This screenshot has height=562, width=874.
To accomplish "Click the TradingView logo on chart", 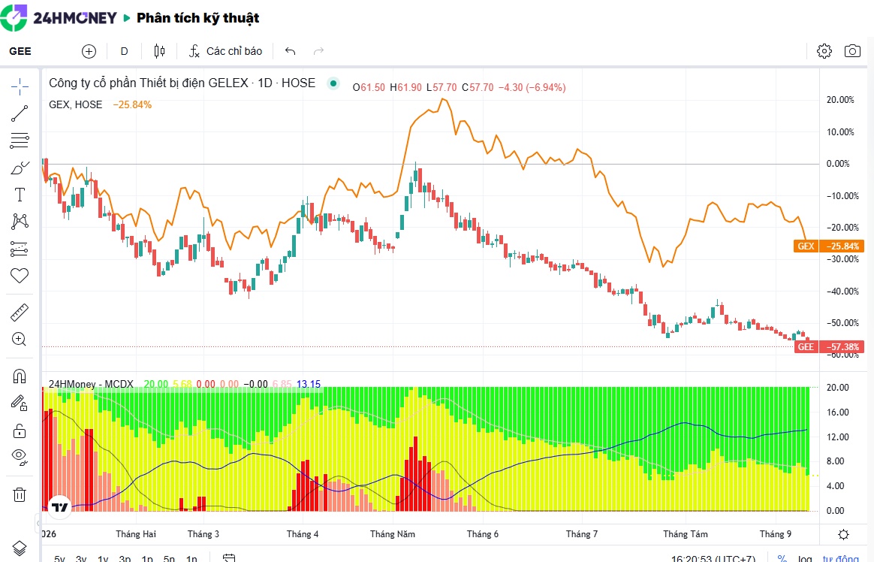I will [x=59, y=507].
